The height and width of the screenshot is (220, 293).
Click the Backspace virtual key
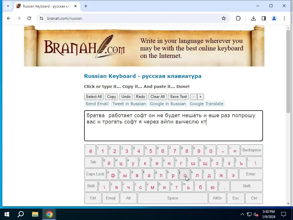[x=252, y=150]
